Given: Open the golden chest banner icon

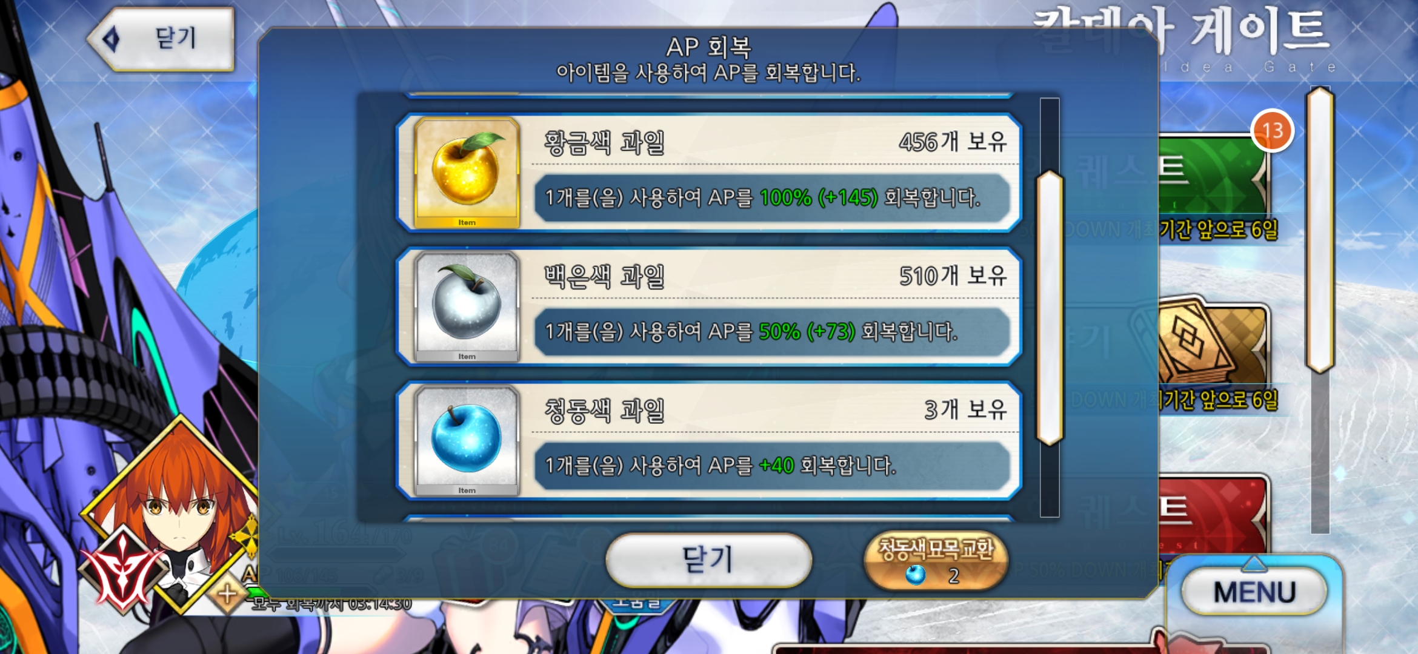Looking at the screenshot, I should [1212, 345].
